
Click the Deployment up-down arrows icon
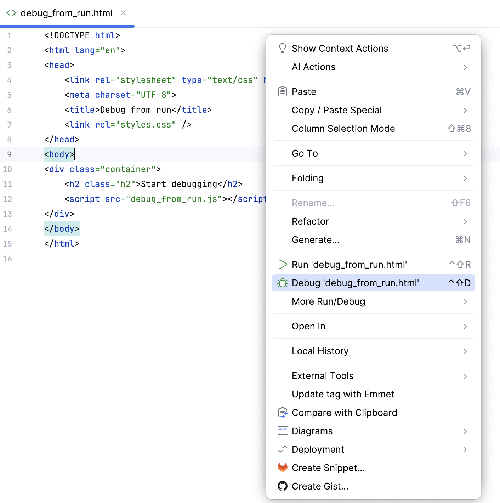(282, 450)
